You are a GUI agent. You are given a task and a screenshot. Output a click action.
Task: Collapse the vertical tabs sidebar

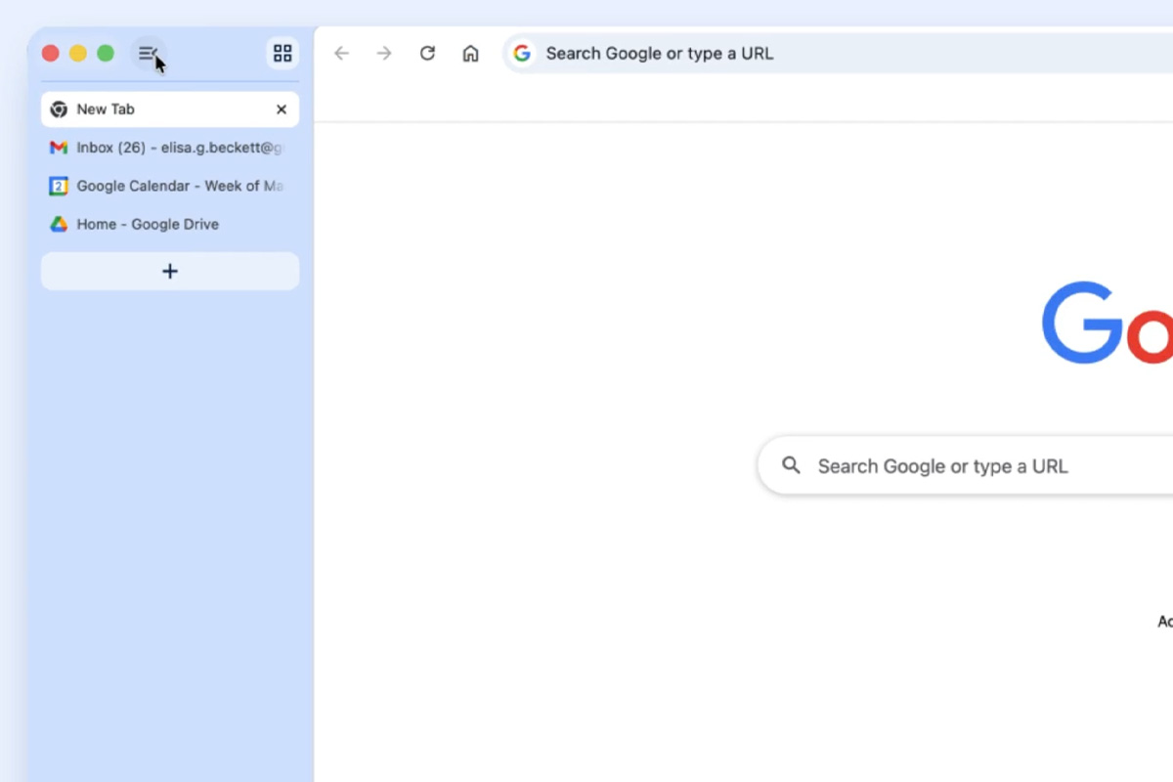click(x=149, y=54)
